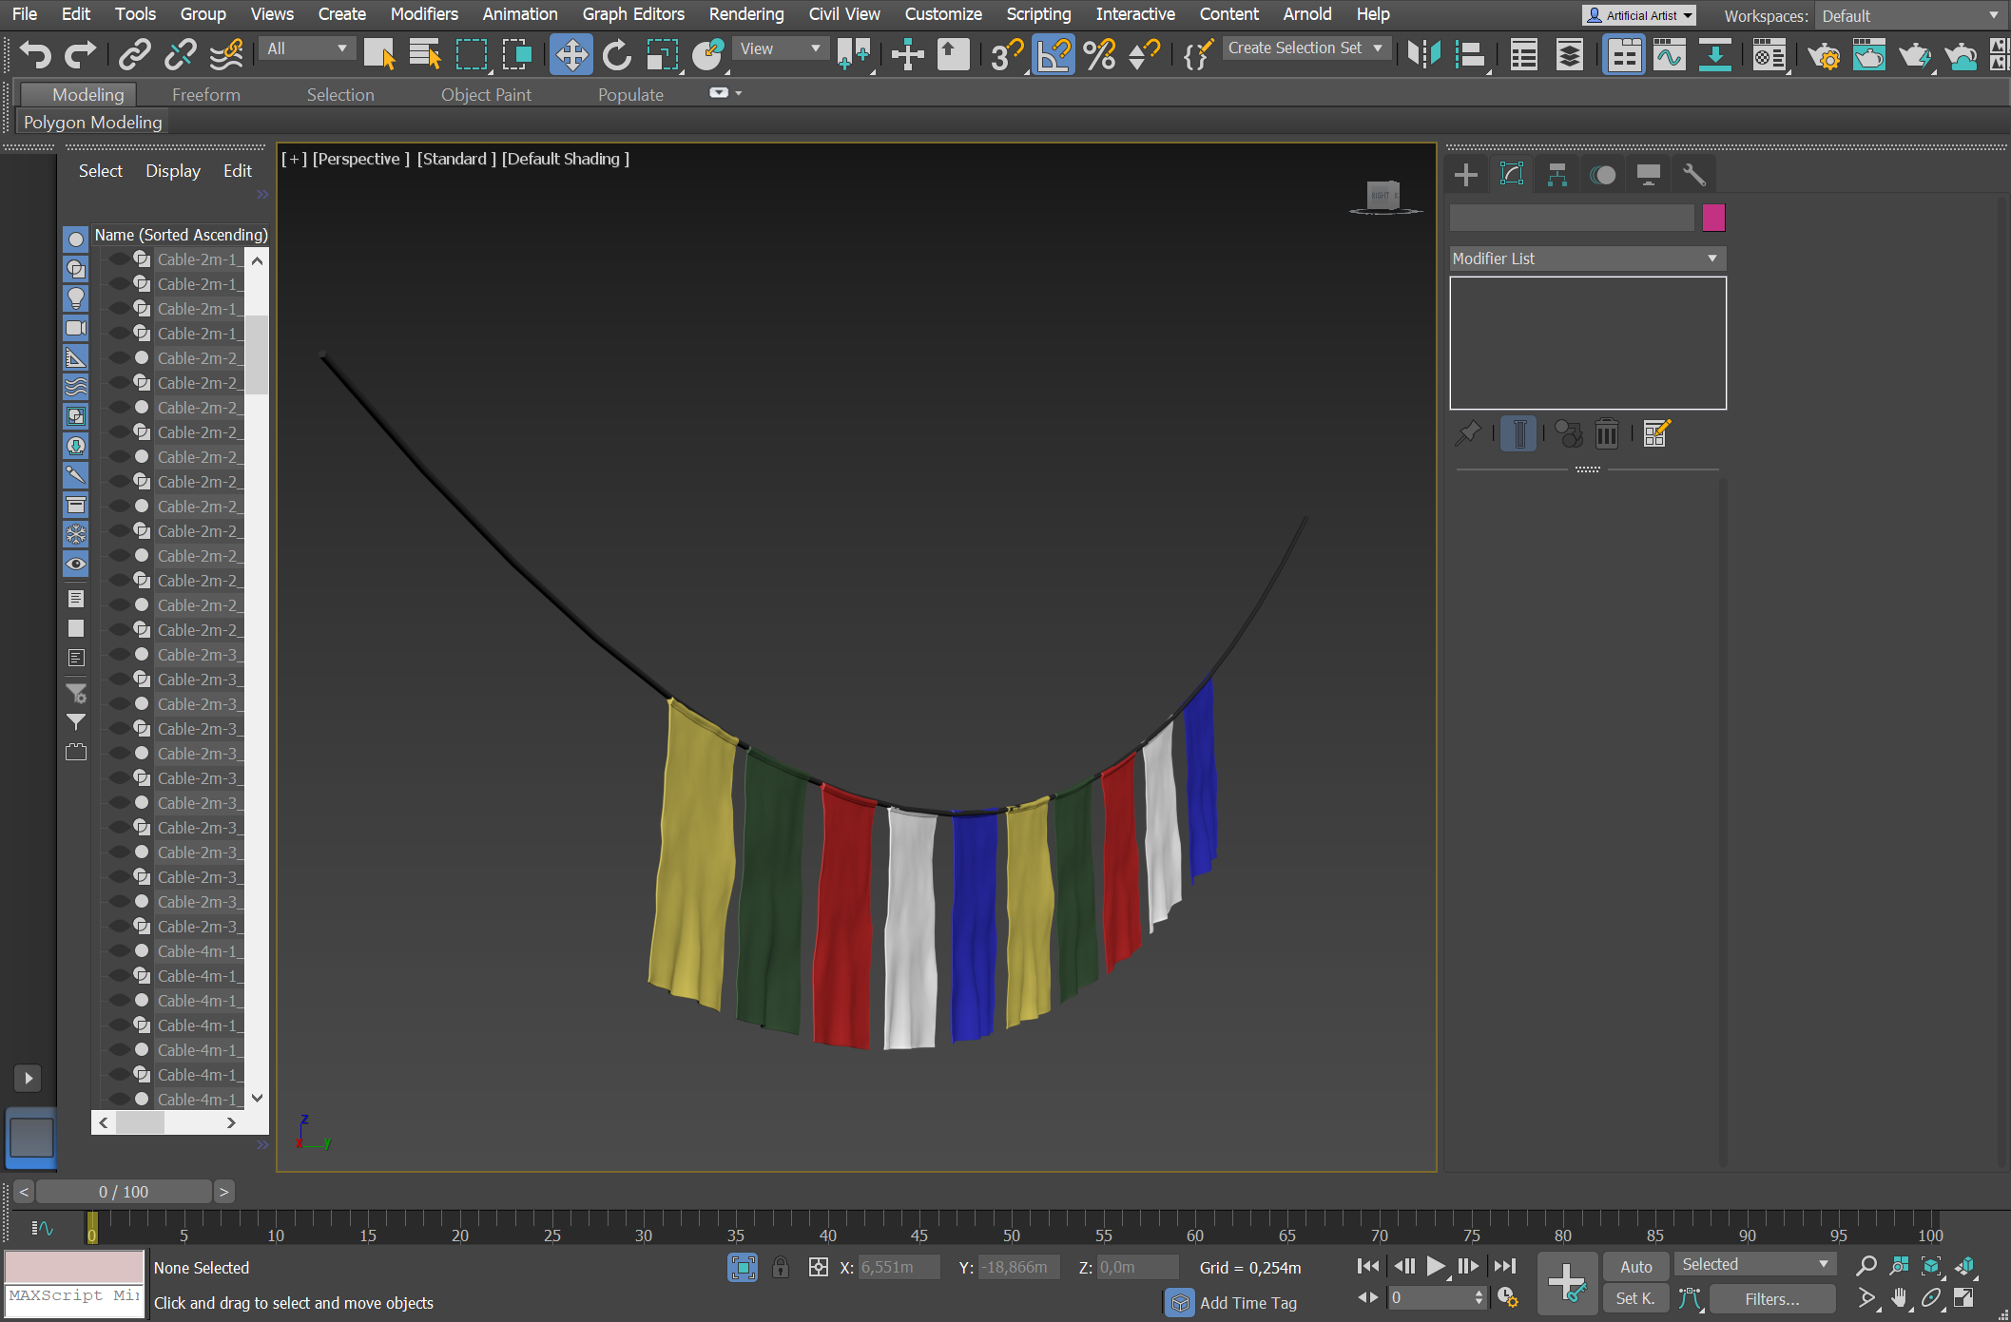Open Create Selection Set dropdown
The width and height of the screenshot is (2011, 1322).
(x=1306, y=48)
